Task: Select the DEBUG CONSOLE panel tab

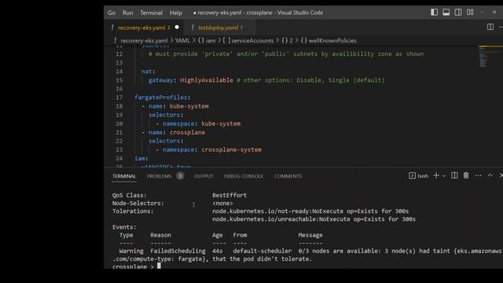Action: [x=244, y=176]
